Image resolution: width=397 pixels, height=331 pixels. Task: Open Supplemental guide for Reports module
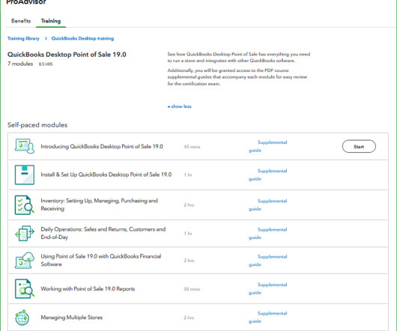[268, 288]
